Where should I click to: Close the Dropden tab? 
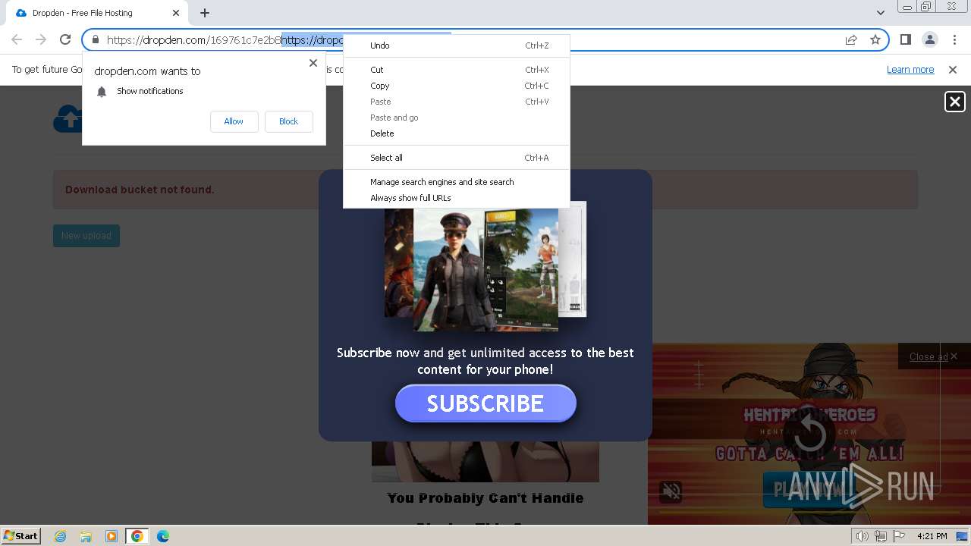coord(177,13)
